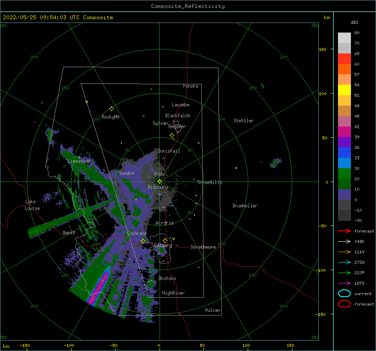Screen dimensions: 376x351
Task: Click the red 'forecast' ellipse icon
Action: 344,304
